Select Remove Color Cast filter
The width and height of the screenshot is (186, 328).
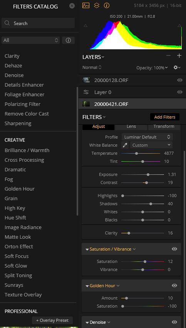[27, 114]
